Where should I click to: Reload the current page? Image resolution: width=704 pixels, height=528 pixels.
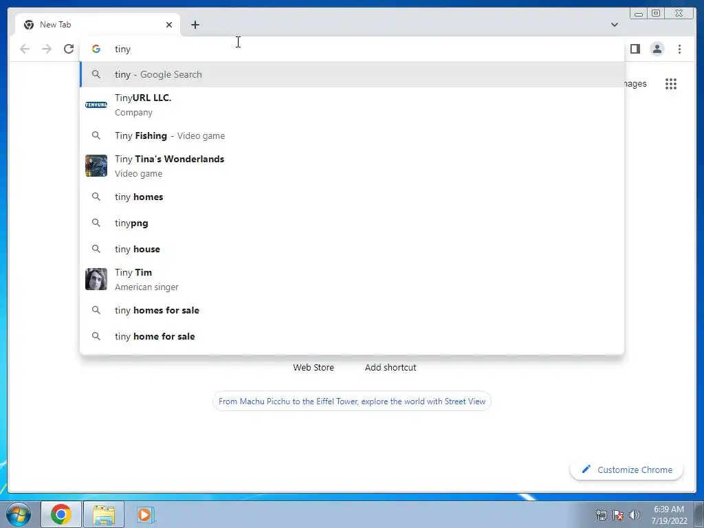point(69,49)
